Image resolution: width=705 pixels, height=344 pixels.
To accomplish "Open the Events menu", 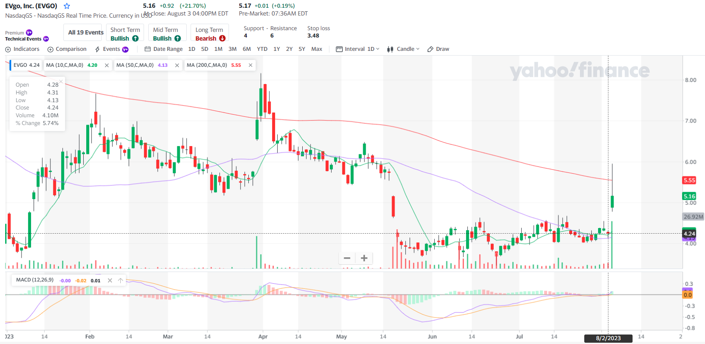I will coord(112,49).
